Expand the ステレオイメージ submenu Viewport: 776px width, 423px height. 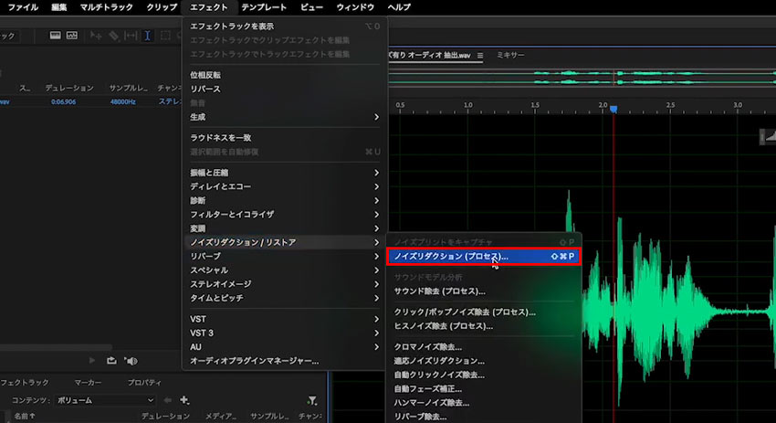click(x=284, y=284)
